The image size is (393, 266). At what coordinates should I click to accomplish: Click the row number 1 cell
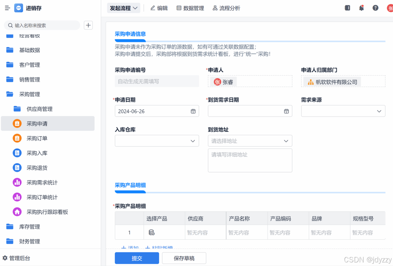pyautogui.click(x=129, y=233)
